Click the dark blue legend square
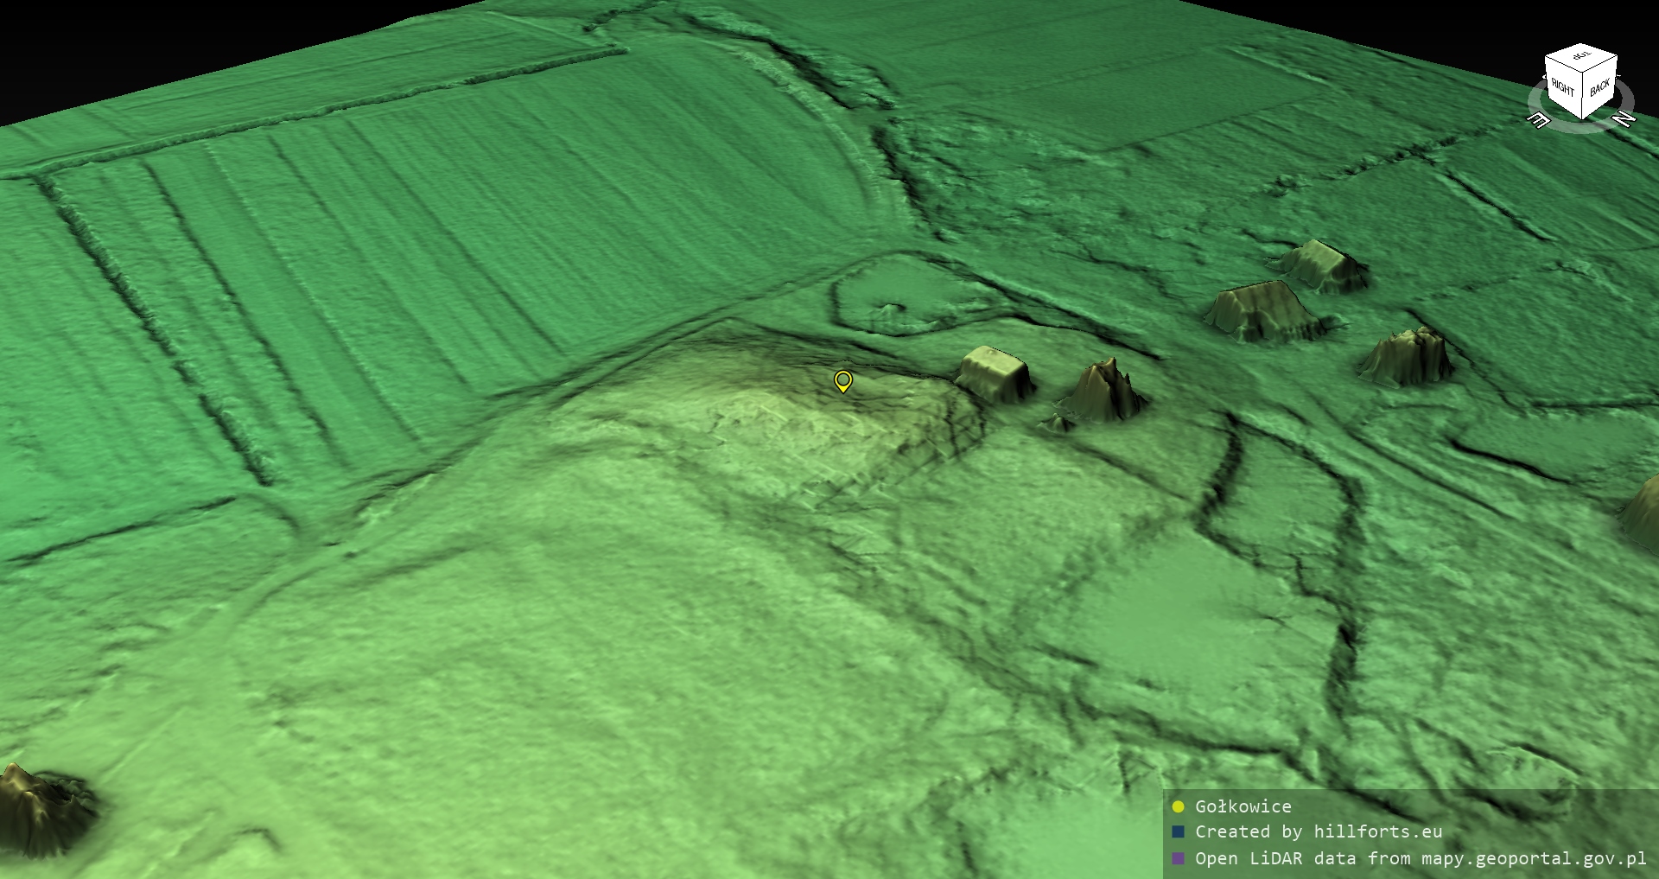Screen dimensions: 1659x879 point(1178,831)
